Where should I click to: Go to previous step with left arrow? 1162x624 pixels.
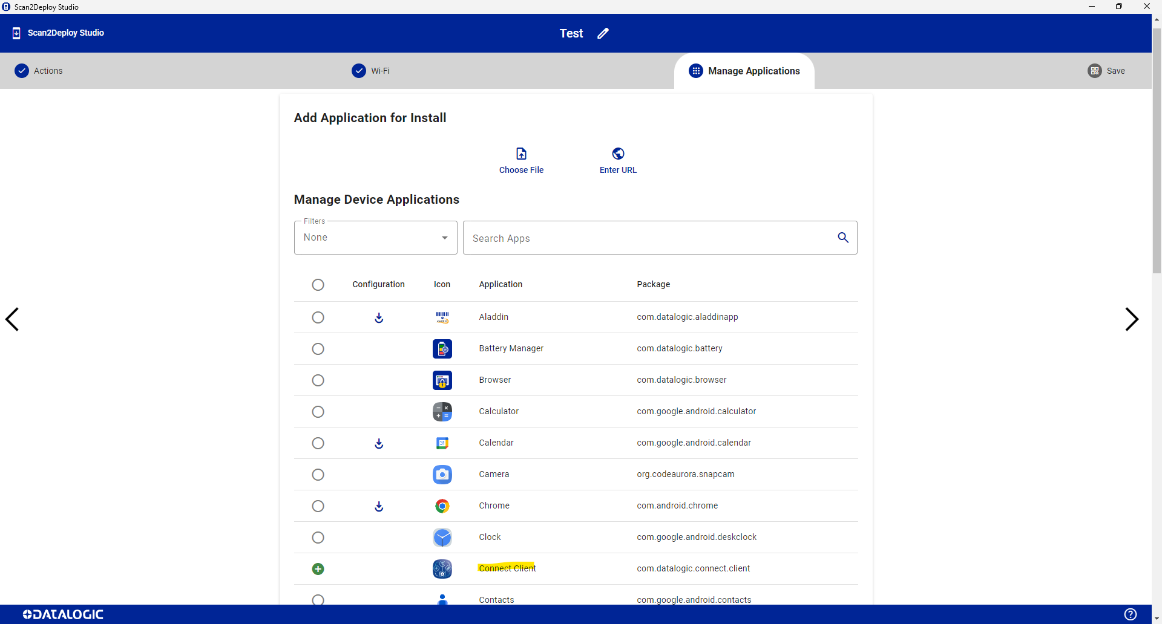point(12,319)
